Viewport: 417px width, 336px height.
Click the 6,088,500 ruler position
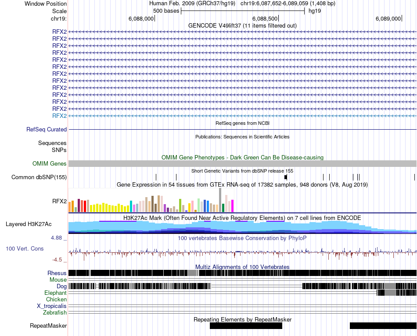coord(265,18)
